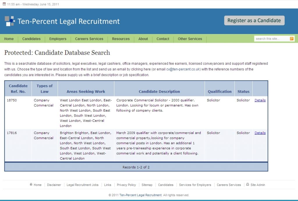Open the Sitemap footer link
Viewport: 298px width, 201px height.
pyautogui.click(x=147, y=185)
